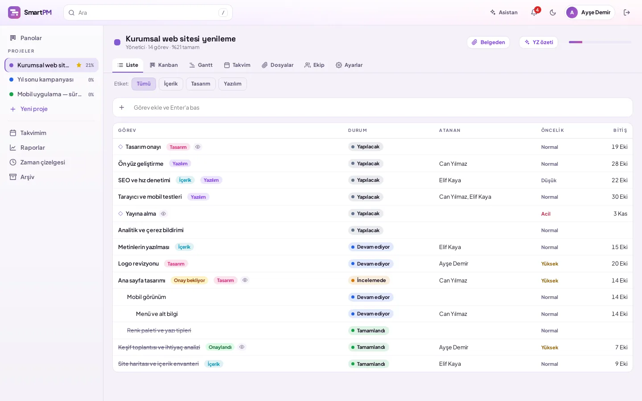
Task: Open the Takvim tab
Action: 237,65
